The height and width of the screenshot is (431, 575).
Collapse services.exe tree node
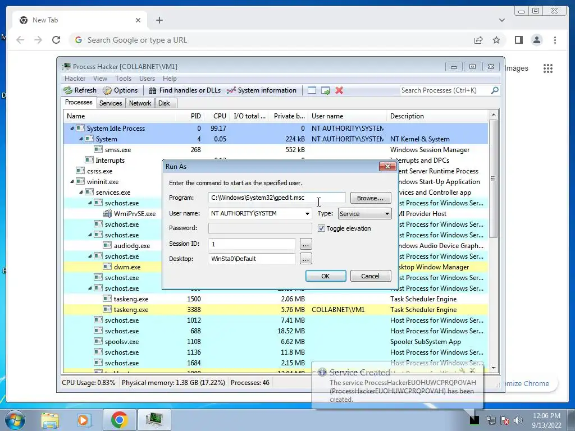pos(81,192)
